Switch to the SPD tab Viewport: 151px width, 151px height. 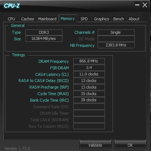pyautogui.click(x=84, y=19)
